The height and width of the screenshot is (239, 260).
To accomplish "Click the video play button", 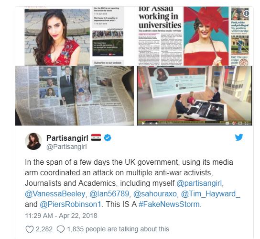I will (143, 123).
